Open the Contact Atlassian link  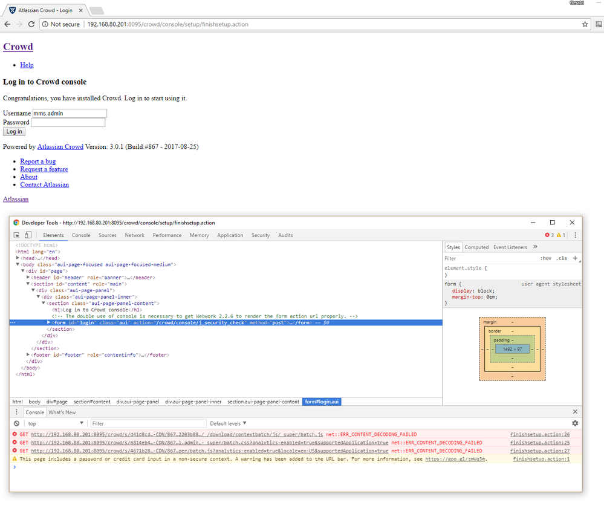[x=44, y=184]
